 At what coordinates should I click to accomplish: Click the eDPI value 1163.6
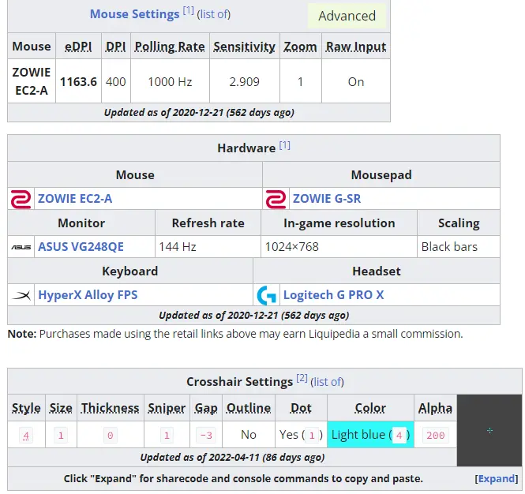78,82
